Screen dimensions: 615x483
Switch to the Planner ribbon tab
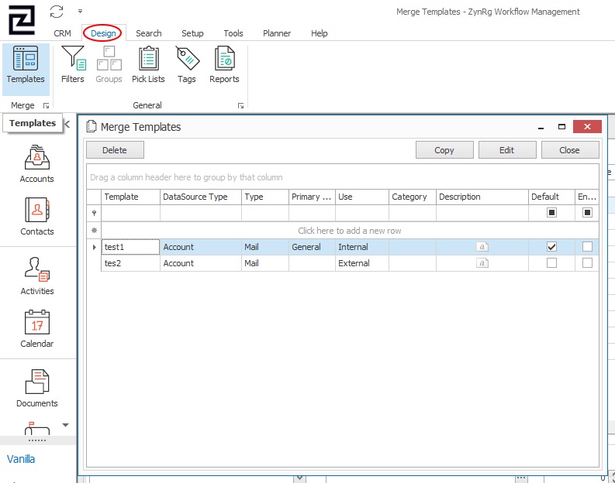pos(277,33)
